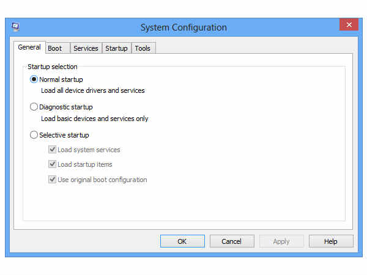Click the System Configuration icon in the title bar
This screenshot has height=275, width=367.
tap(15, 27)
